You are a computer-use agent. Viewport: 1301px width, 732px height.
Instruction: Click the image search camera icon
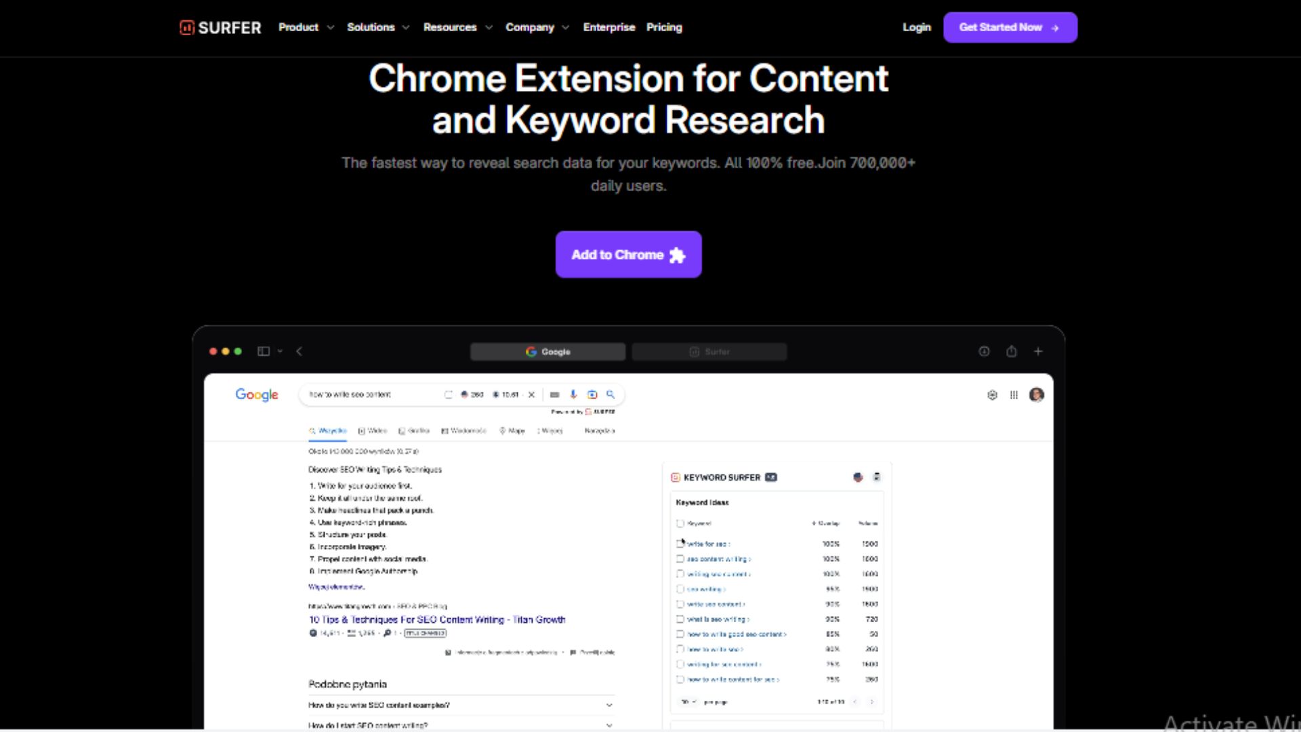(x=592, y=394)
